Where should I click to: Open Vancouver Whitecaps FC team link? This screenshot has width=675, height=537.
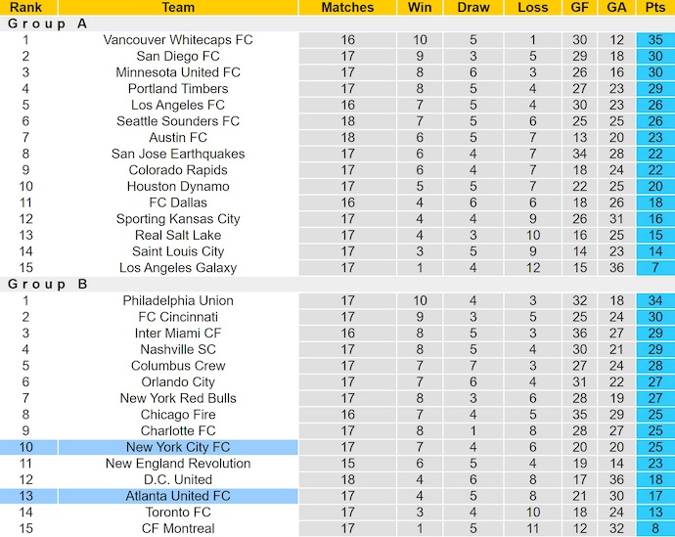coord(177,40)
